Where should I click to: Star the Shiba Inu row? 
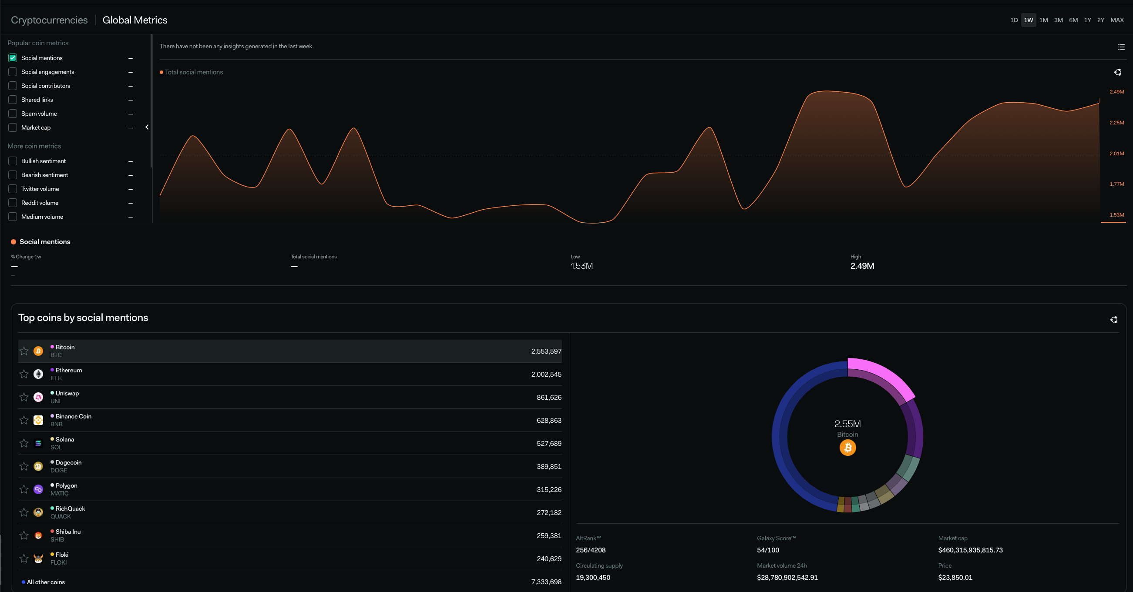24,535
